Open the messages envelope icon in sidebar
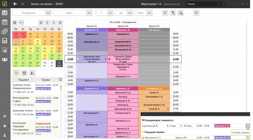 (5, 116)
